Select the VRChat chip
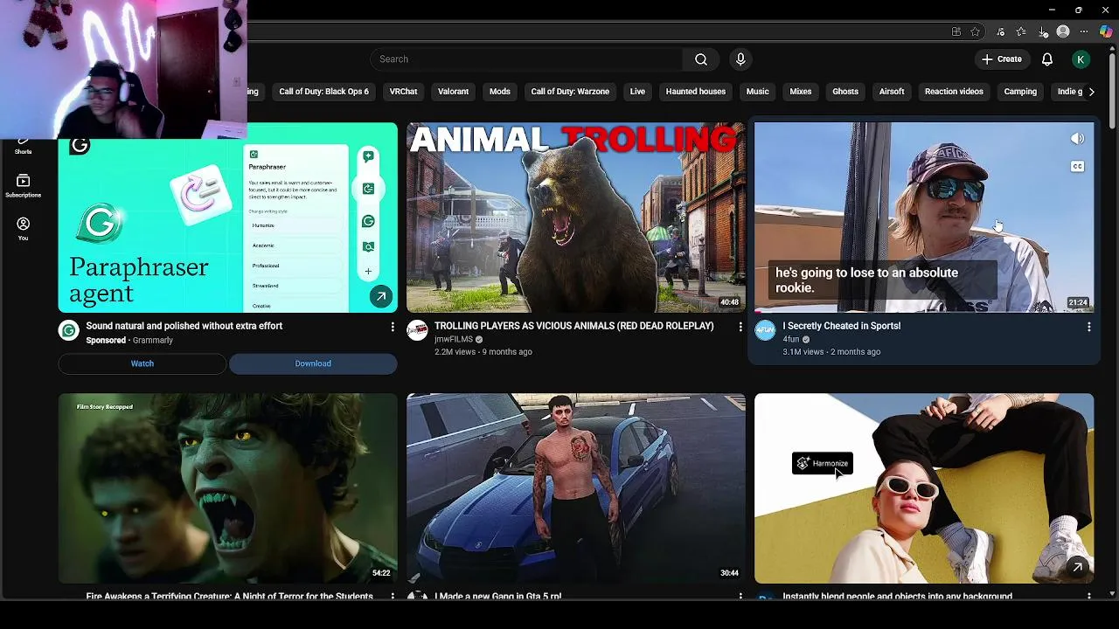 click(403, 92)
